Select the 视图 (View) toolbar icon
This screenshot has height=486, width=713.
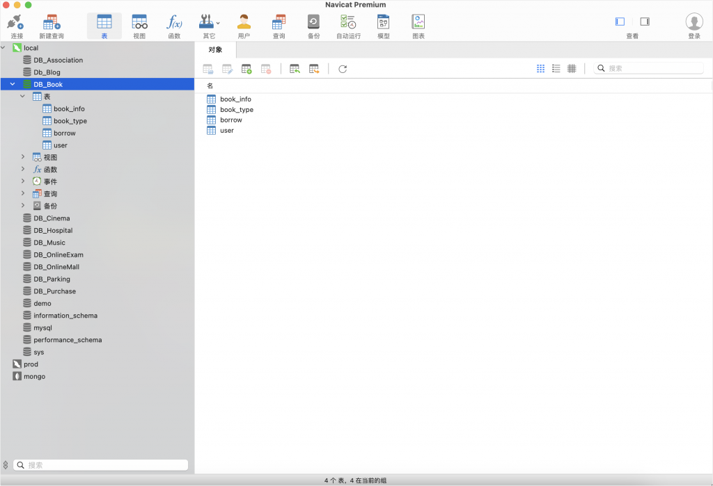tap(139, 26)
